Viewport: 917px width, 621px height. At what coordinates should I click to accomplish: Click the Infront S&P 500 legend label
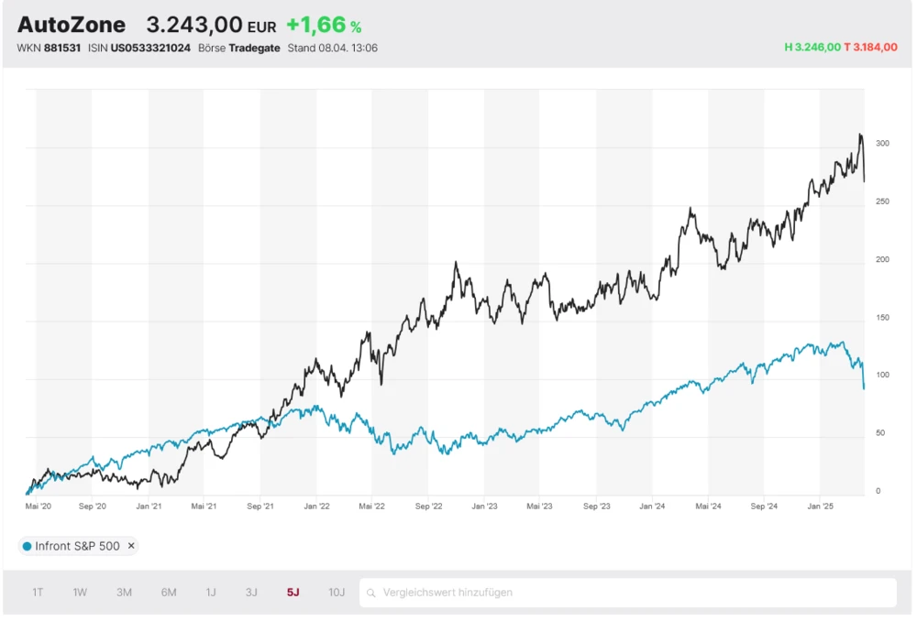point(77,546)
